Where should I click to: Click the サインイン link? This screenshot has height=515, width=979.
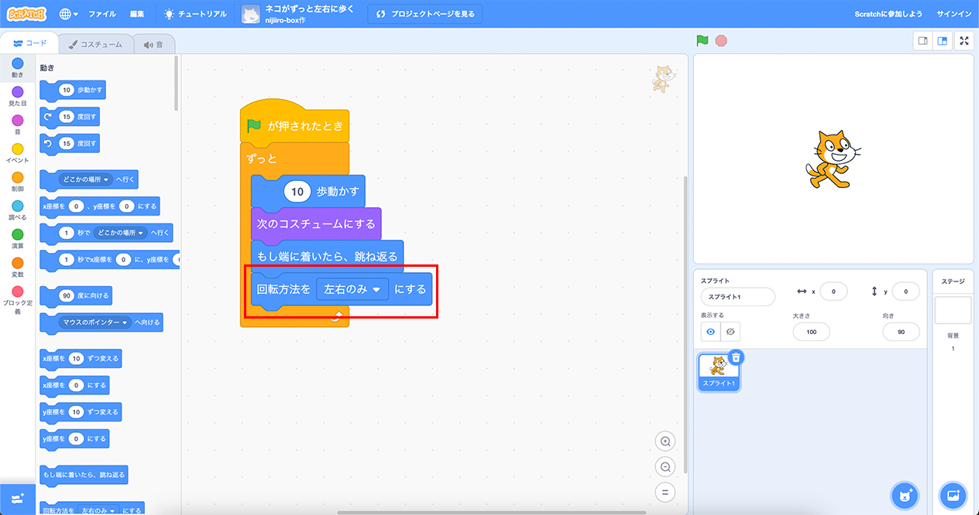pyautogui.click(x=952, y=14)
